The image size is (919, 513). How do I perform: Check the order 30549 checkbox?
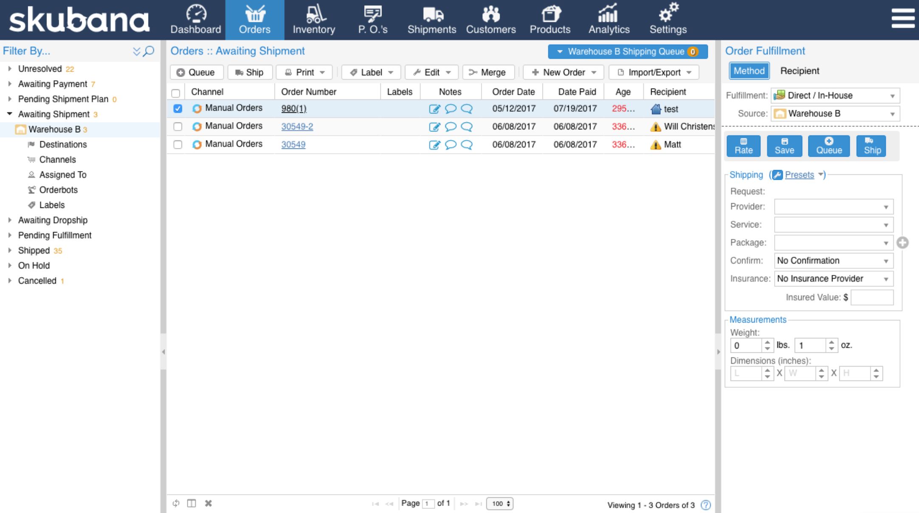point(178,144)
